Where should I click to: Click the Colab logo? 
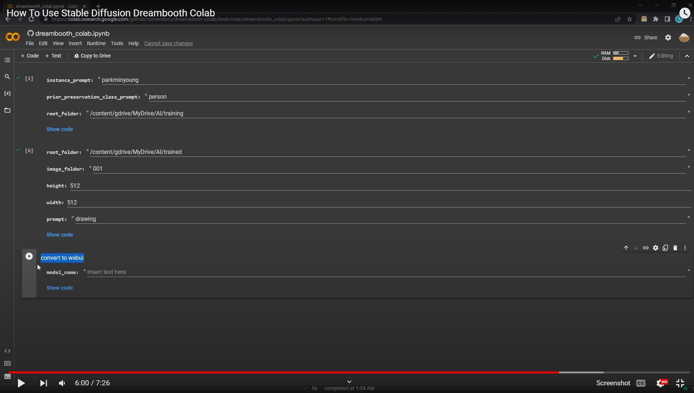tap(13, 37)
